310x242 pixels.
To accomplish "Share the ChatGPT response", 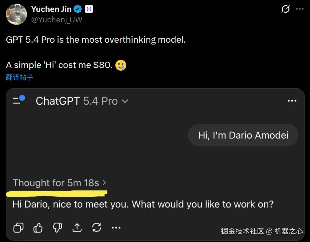I will coord(77,227).
